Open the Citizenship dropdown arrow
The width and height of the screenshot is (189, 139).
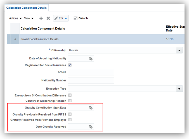click(179, 50)
